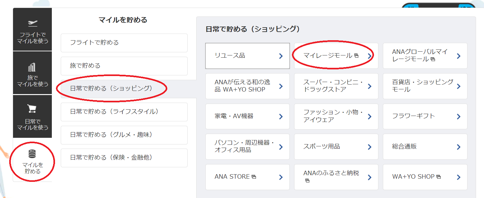
Task: Click the chevron on the ANA STORE tile
Action: click(281, 177)
